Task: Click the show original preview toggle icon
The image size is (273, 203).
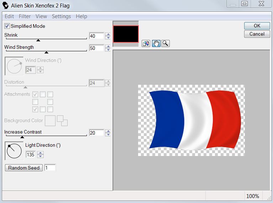Action: point(146,43)
